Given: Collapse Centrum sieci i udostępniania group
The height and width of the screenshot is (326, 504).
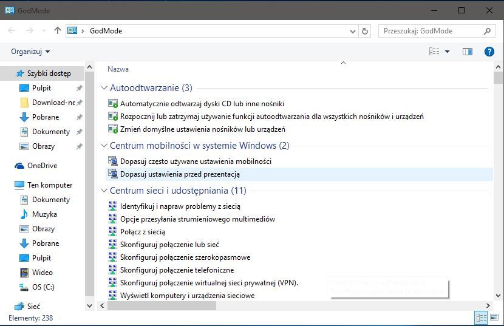Looking at the screenshot, I should [104, 191].
